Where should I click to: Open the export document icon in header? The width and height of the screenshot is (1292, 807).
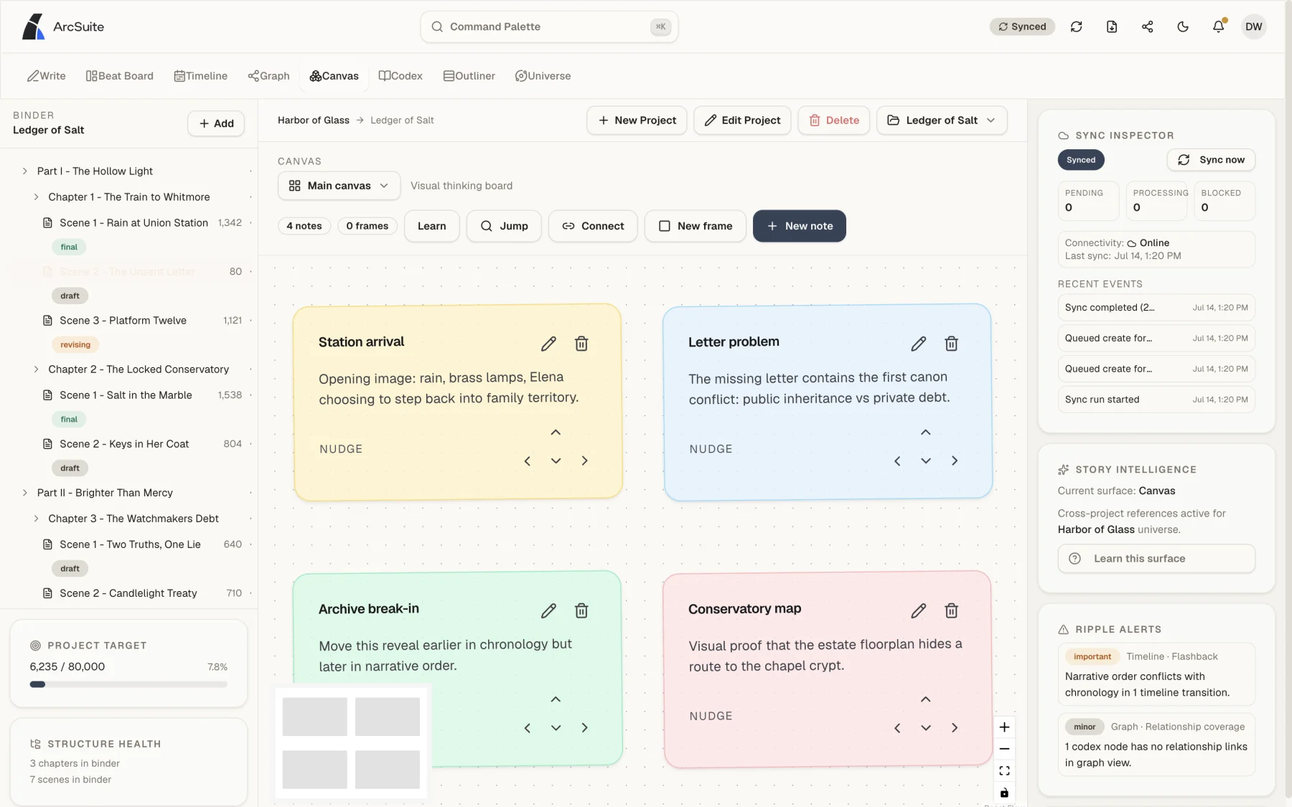(x=1112, y=27)
